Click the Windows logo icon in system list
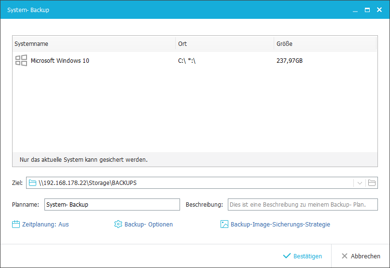Image resolution: width=390 pixels, height=268 pixels. tap(21, 60)
